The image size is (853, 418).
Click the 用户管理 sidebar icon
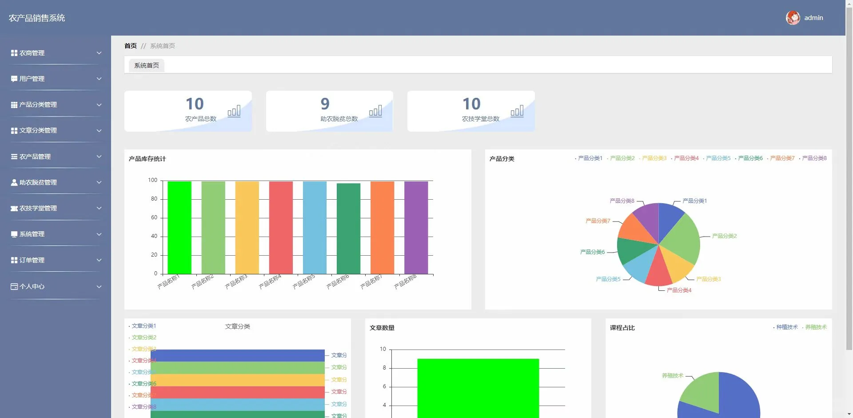coord(13,79)
